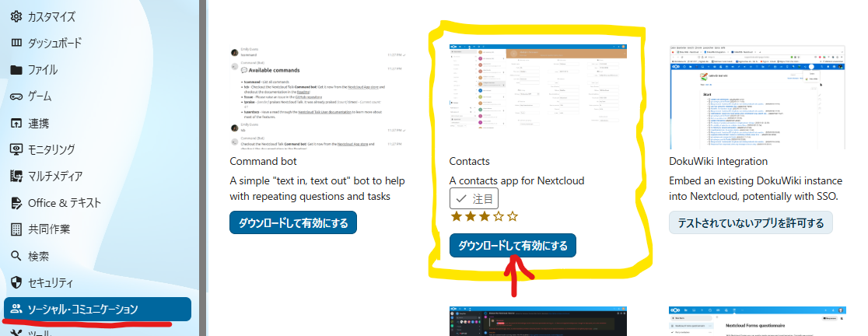868x336 pixels.
Task: Click the モニタリング monitor icon
Action: tap(16, 149)
